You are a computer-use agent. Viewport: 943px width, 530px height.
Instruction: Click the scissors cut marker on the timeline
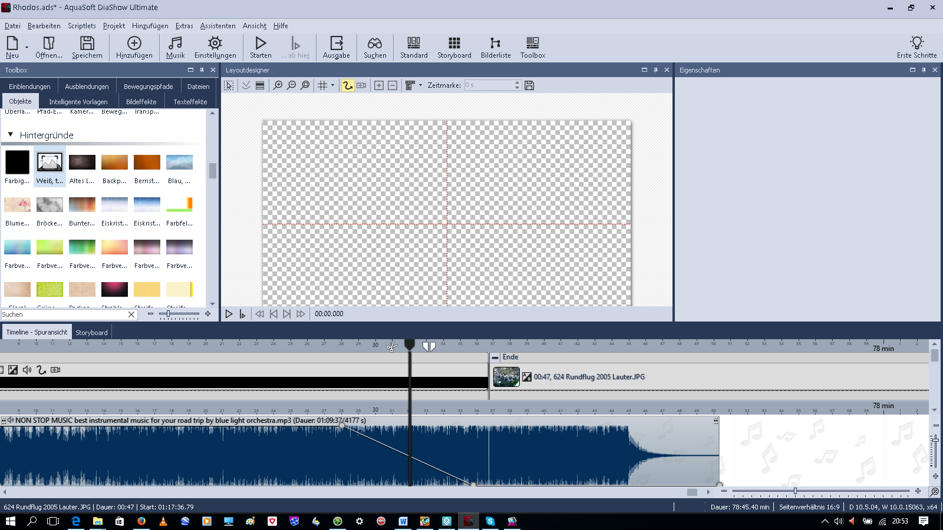(x=392, y=347)
